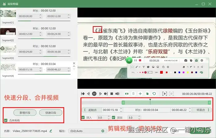Screen dimensions: 216x138
Task: Increase Segment[3] end time 00:00:36.00
Action: coord(69,51)
